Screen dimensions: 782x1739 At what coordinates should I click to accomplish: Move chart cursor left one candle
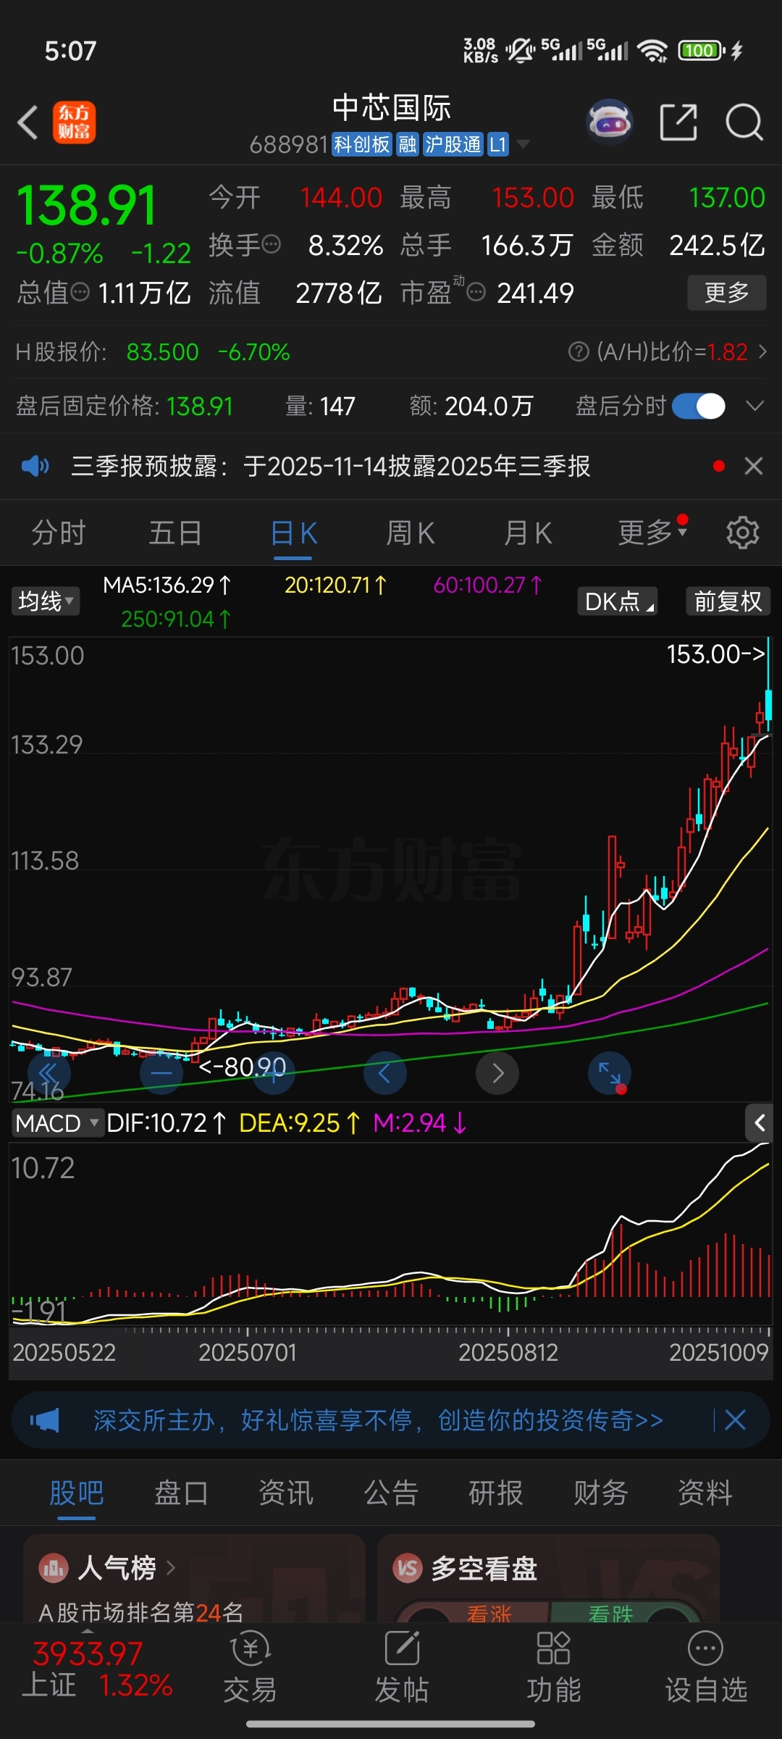pos(384,1073)
